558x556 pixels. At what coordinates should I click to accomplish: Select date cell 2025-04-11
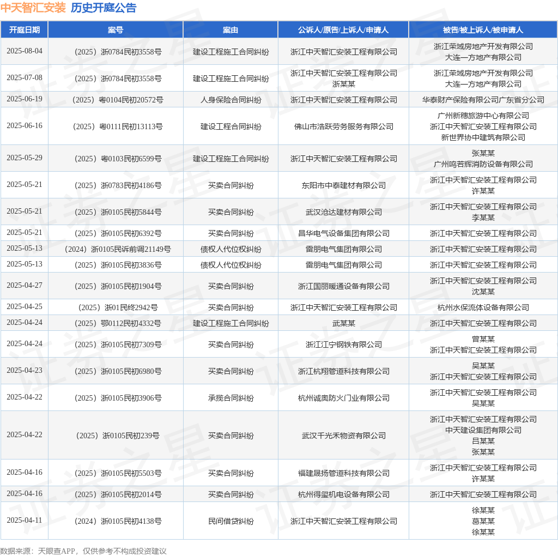pos(24,521)
